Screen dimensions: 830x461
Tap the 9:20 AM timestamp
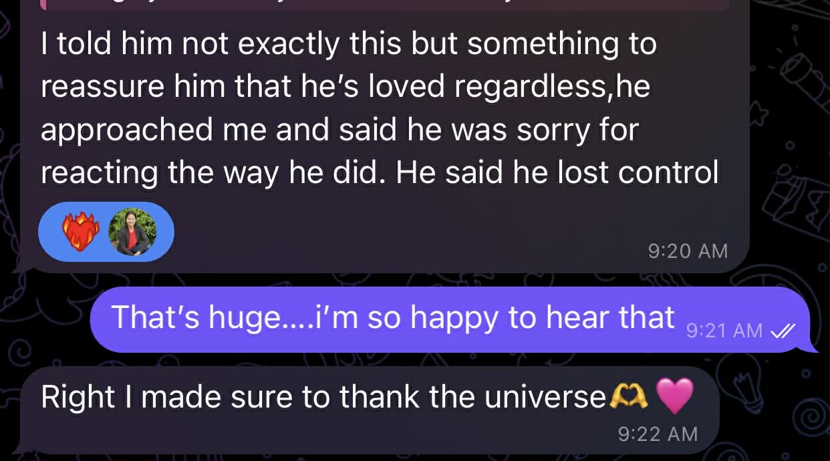point(688,251)
